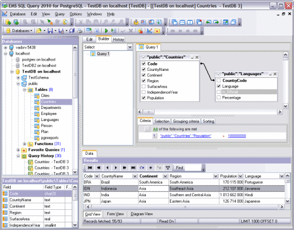
Task: Click the Find input field
Action: [x=193, y=168]
